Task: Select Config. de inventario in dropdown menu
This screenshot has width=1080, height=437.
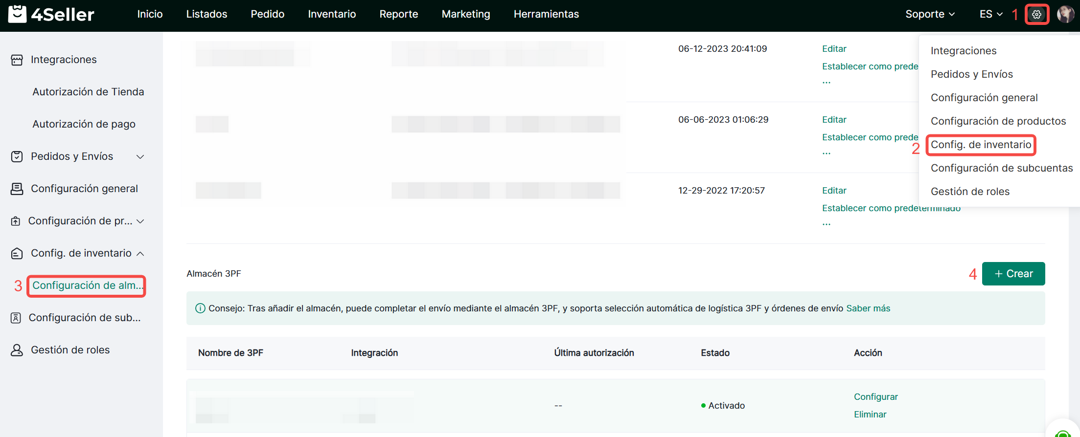Action: point(981,145)
